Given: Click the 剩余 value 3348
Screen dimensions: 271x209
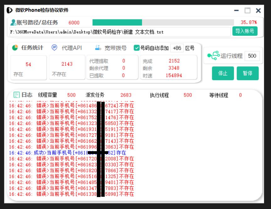Looking at the screenshot, I should coord(174,68).
